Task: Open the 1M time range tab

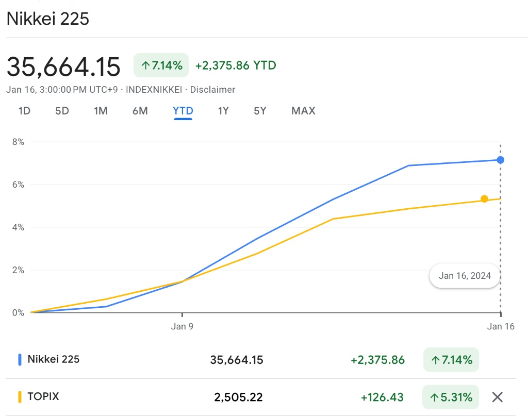Action: [101, 111]
